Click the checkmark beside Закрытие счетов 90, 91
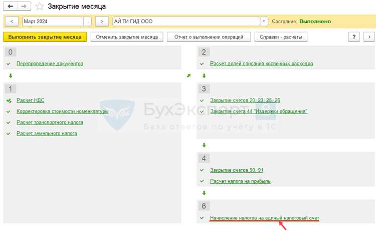The height and width of the screenshot is (231, 376). click(x=202, y=170)
